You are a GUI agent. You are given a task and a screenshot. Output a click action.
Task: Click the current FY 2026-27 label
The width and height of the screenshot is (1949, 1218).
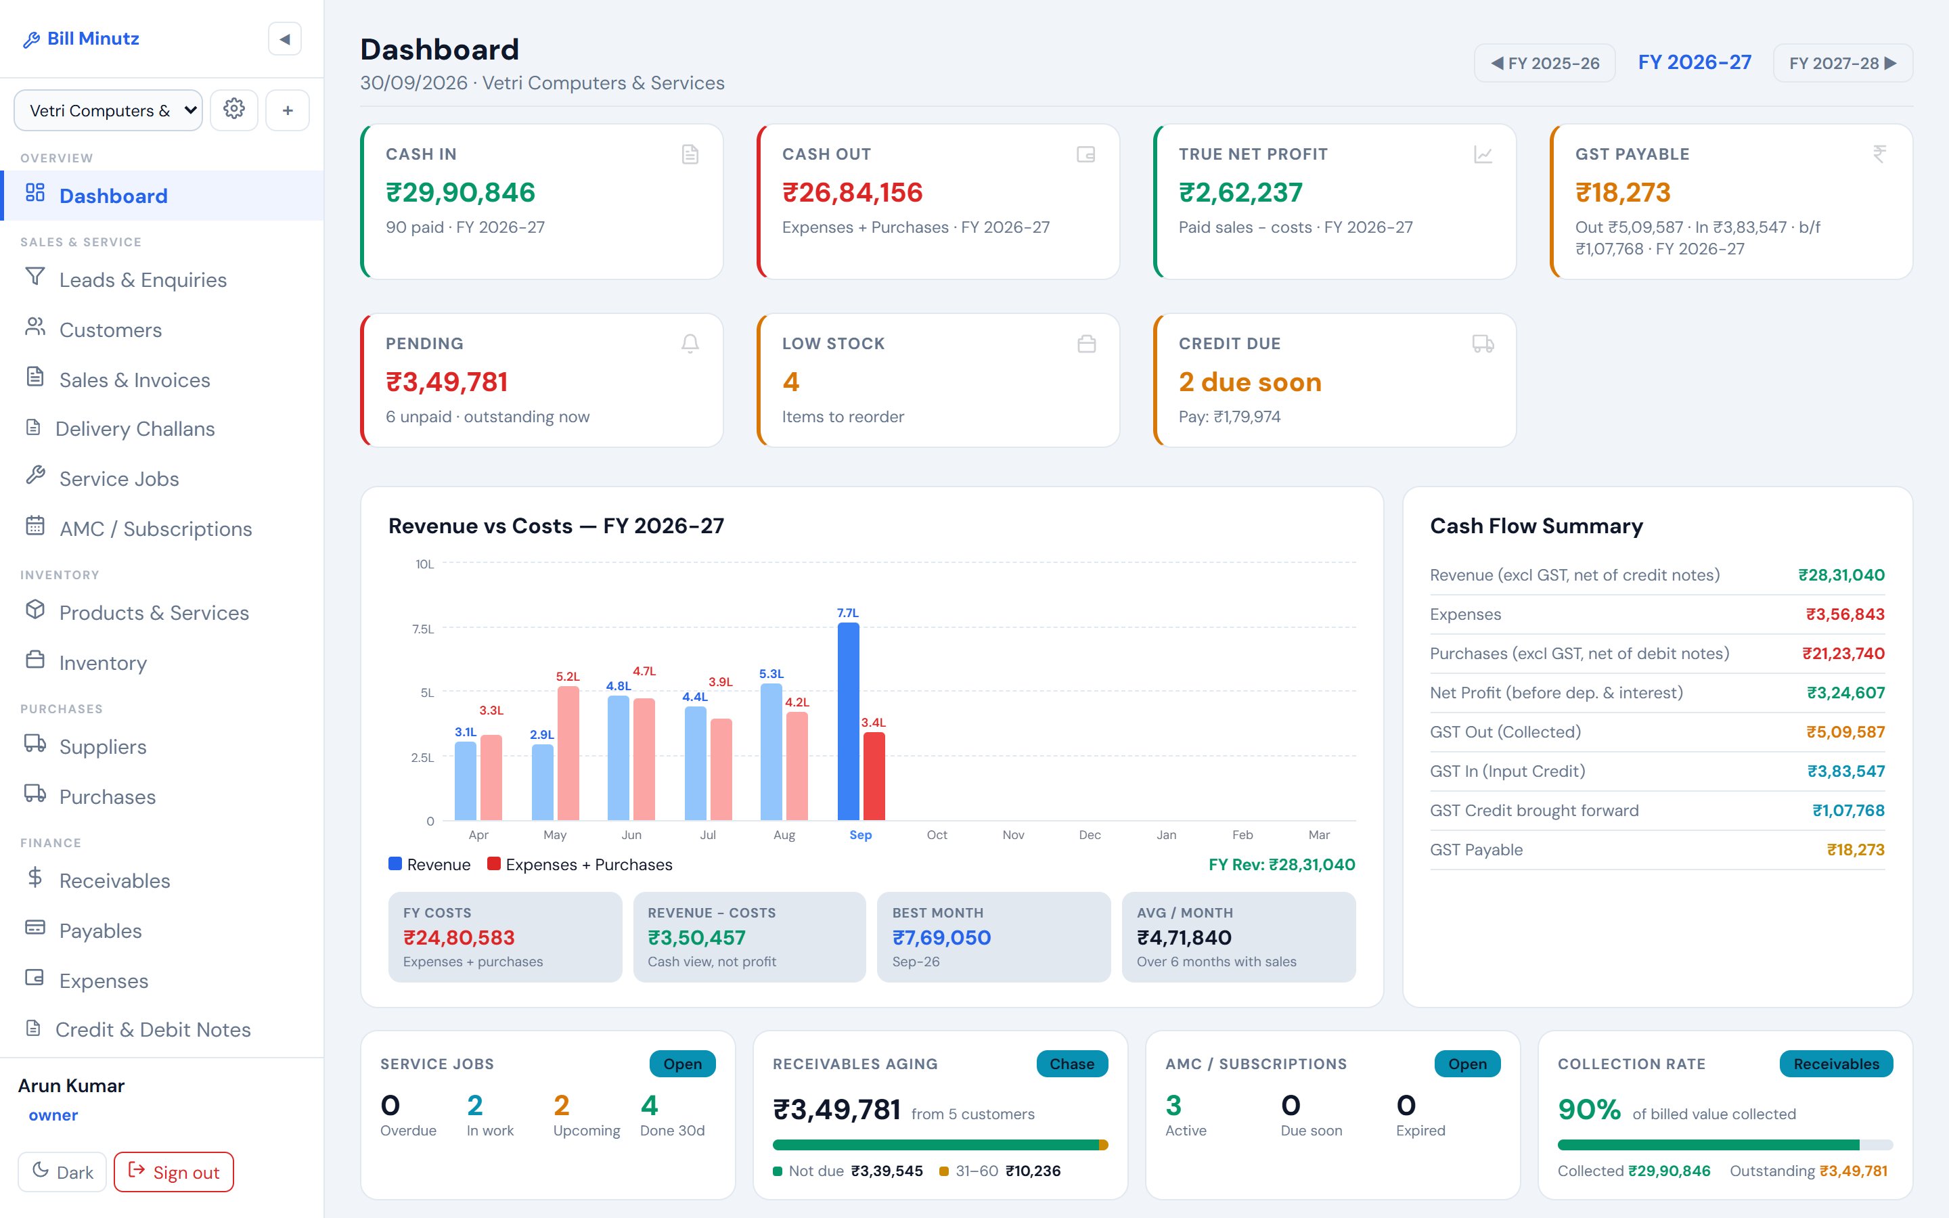tap(1695, 63)
